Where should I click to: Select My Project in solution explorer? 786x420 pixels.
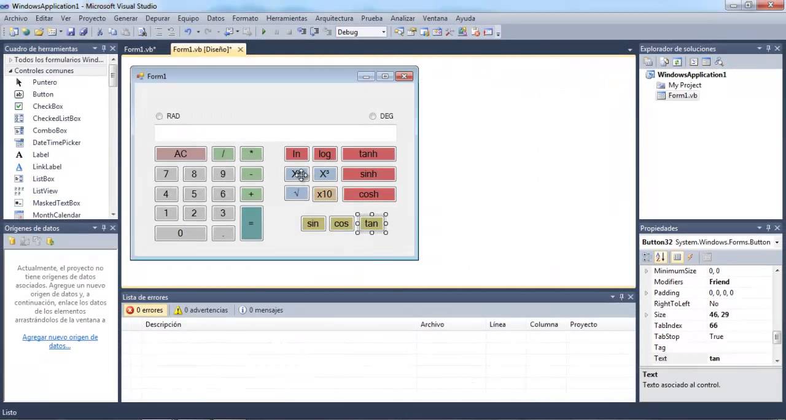685,85
